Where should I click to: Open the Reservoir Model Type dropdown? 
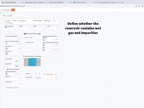point(49,21)
